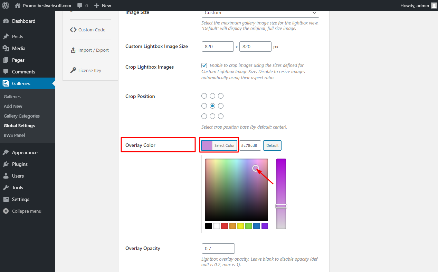The image size is (438, 272).
Task: Open the Import / Export settings tab
Action: pos(90,50)
